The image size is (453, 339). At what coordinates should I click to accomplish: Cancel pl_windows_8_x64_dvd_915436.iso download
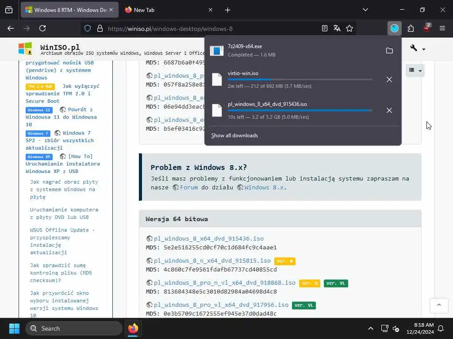click(389, 110)
